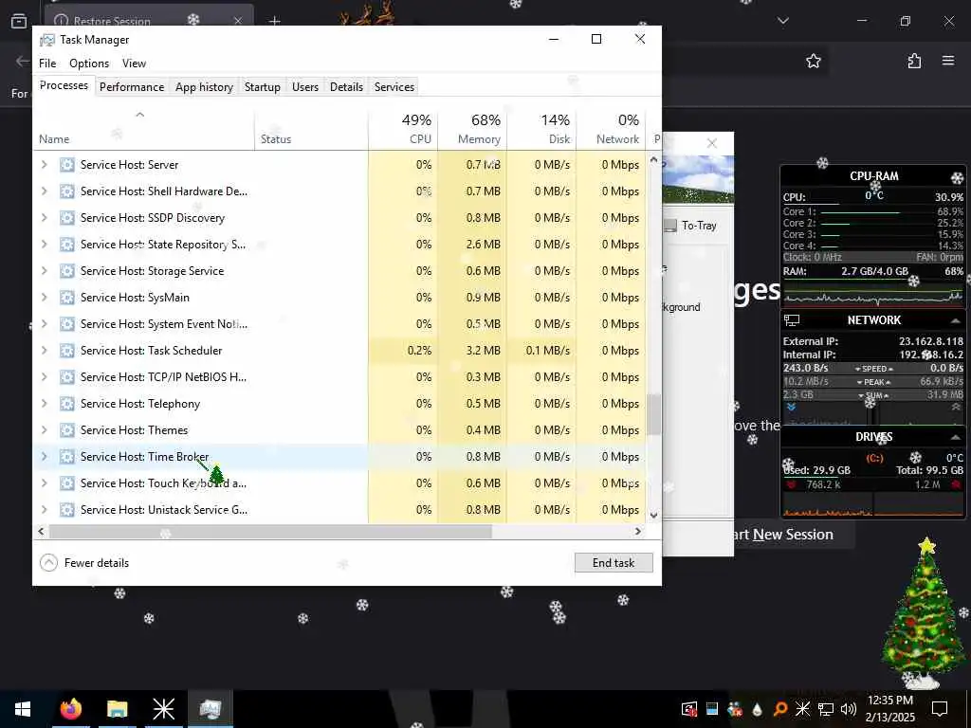Viewport: 971px width, 728px height.
Task: Click the water droplet tray icon
Action: [x=757, y=709]
